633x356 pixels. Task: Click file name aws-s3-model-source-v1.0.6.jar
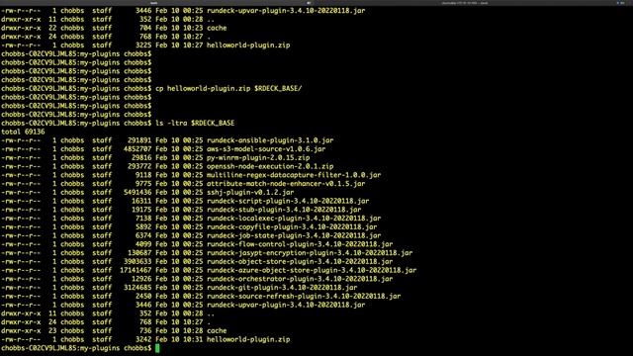pyautogui.click(x=266, y=149)
